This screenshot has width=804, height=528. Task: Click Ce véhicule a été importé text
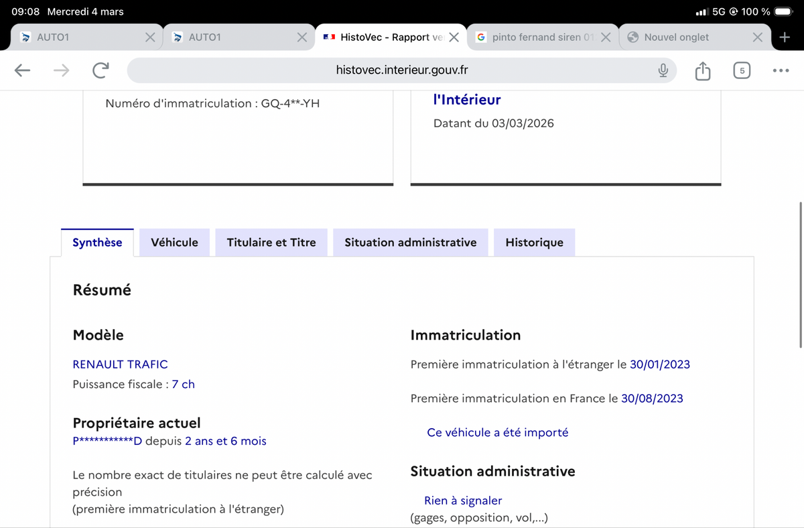click(x=497, y=433)
